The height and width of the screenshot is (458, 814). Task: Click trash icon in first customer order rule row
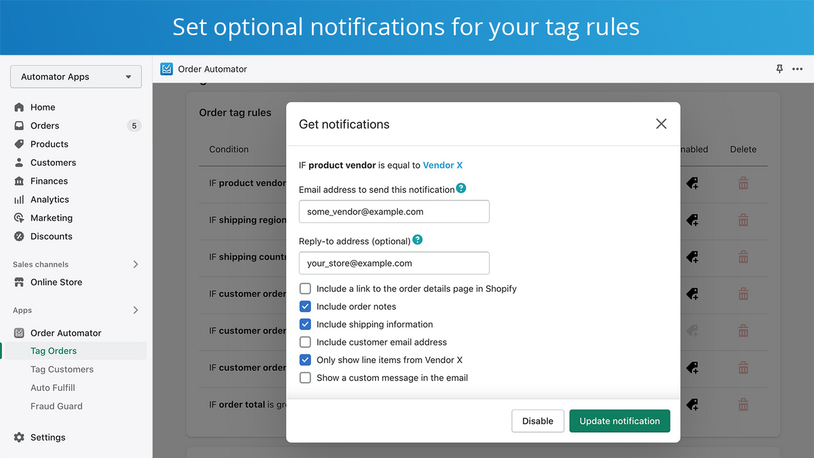(743, 294)
